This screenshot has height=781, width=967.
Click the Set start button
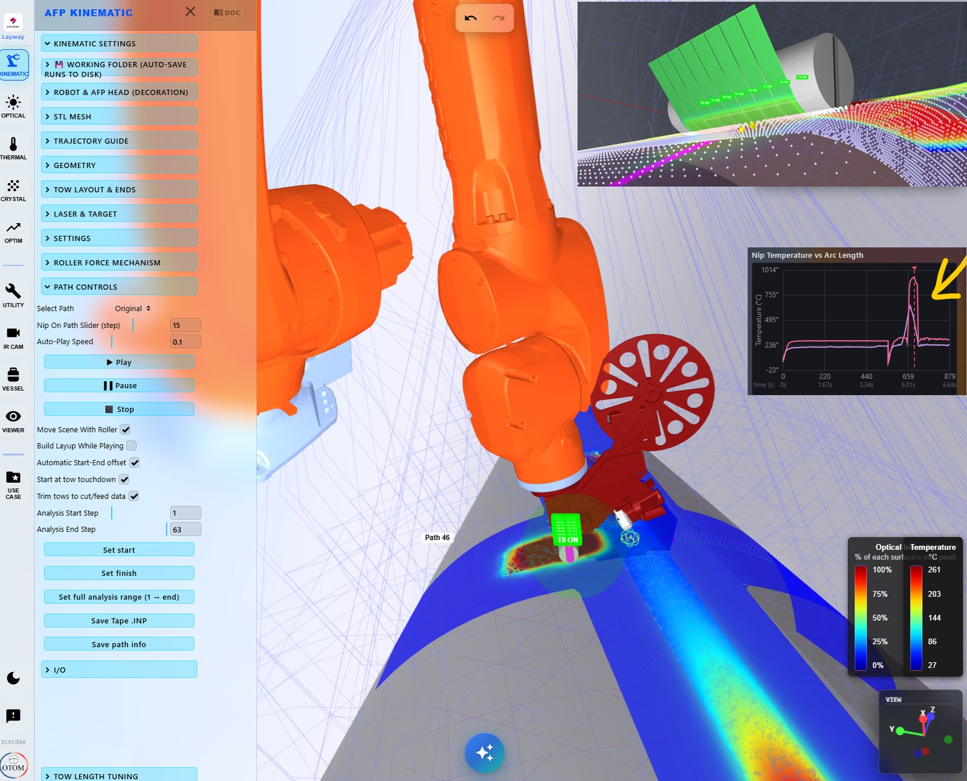pos(119,550)
